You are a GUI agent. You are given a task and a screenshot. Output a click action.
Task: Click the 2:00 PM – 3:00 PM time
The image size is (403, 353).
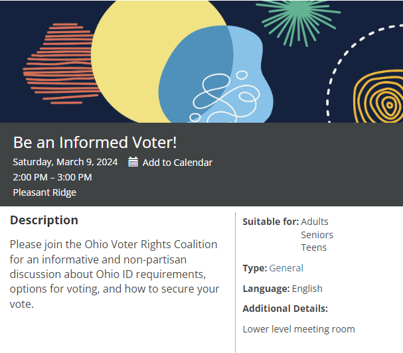[x=52, y=177]
